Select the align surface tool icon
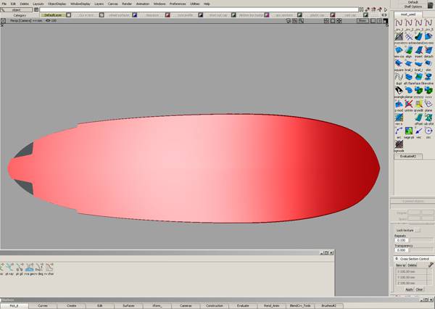The width and height of the screenshot is (435, 309). tap(409, 49)
